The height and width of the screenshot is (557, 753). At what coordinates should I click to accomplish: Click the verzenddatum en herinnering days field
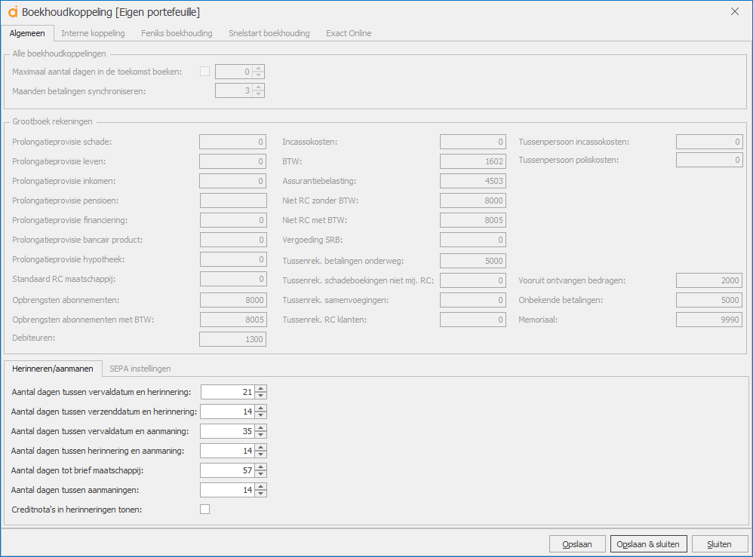point(228,412)
